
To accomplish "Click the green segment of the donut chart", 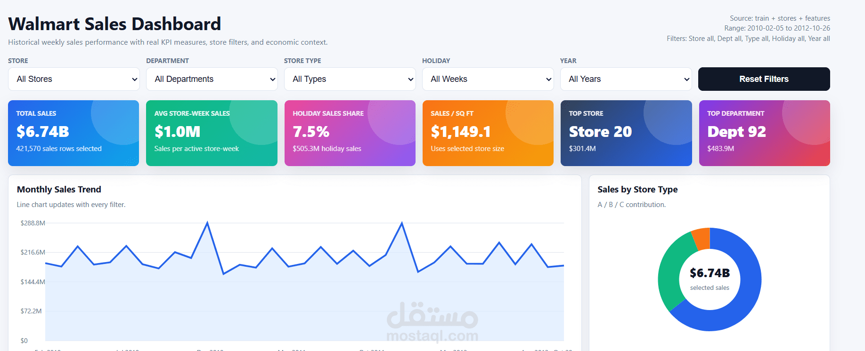I will click(x=670, y=271).
